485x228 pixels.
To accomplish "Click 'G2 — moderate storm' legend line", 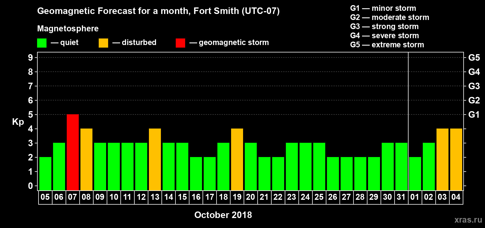I will click(x=390, y=17).
